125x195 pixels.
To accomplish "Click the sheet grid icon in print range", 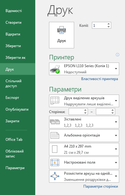I will [55, 101].
